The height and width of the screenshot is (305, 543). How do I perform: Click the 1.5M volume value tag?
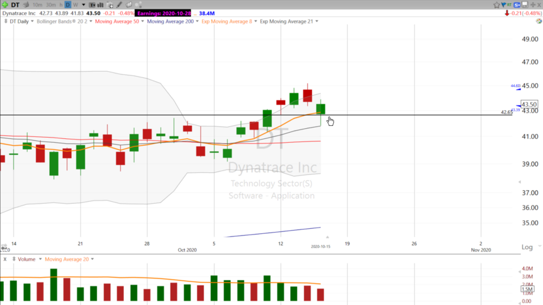[527, 289]
